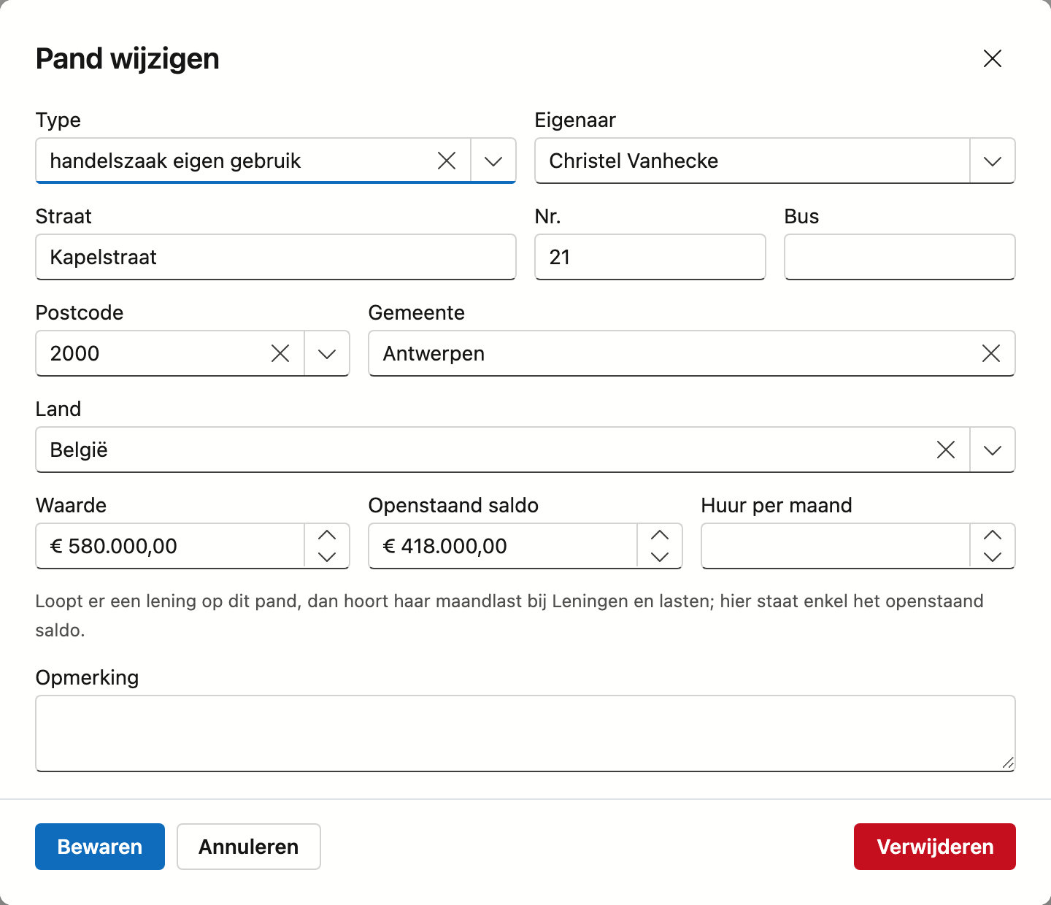The height and width of the screenshot is (905, 1051).
Task: Clear the Land value België
Action: (x=946, y=450)
